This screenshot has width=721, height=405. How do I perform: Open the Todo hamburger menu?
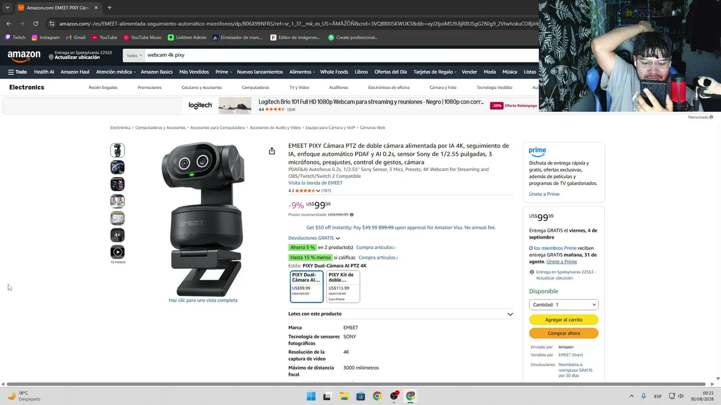point(17,72)
